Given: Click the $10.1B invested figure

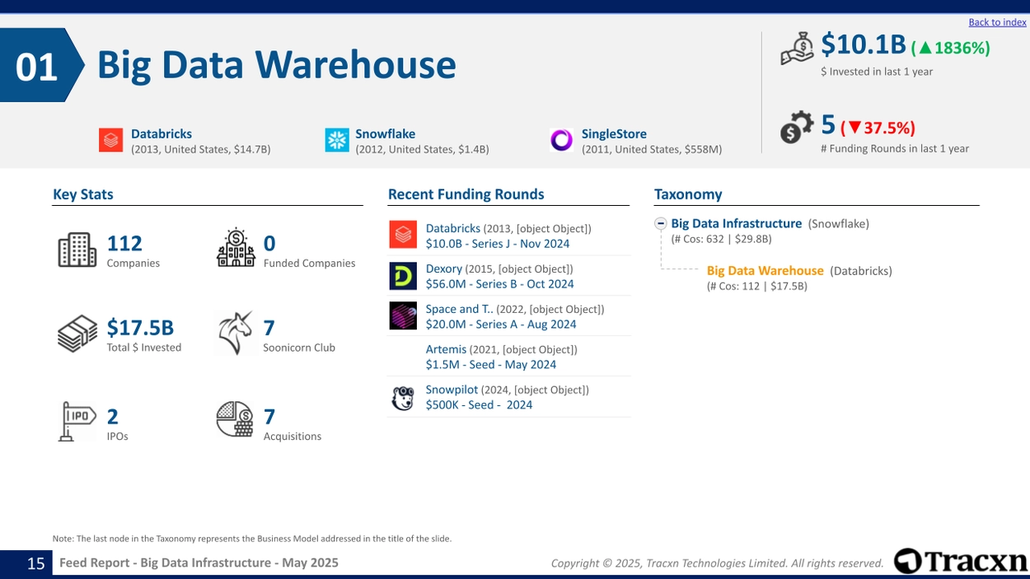Looking at the screenshot, I should pos(864,44).
